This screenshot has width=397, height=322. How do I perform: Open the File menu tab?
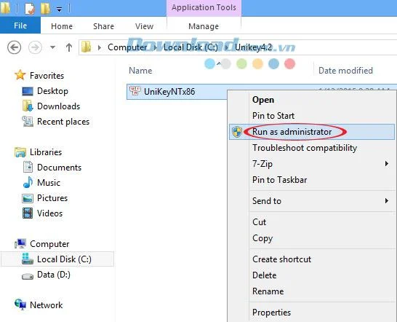click(20, 25)
